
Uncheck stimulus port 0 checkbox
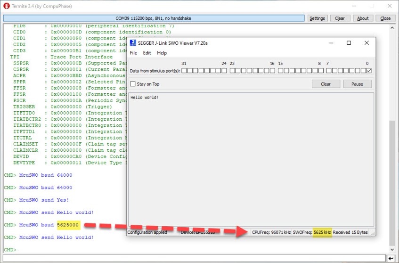368,71
